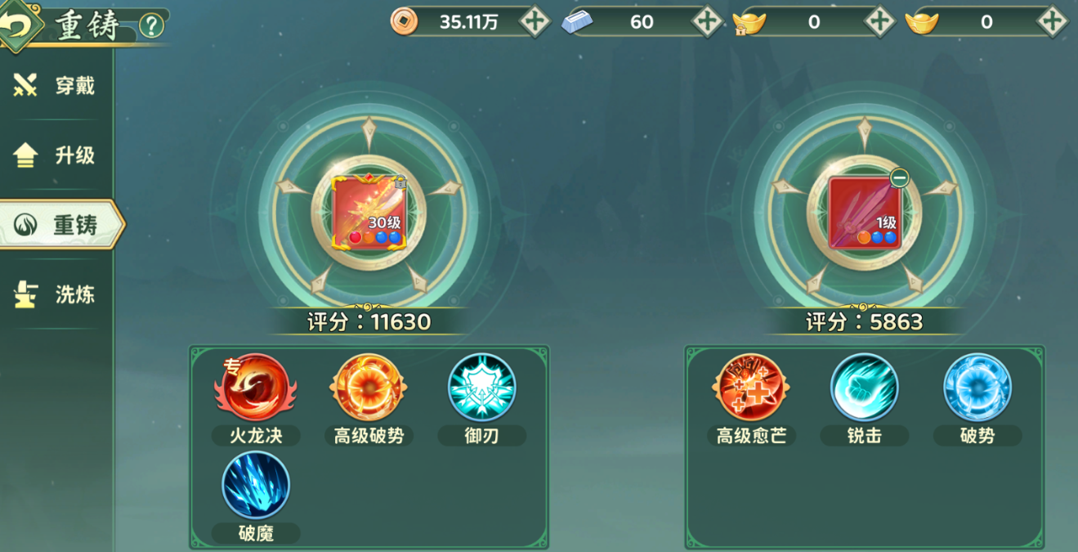1078x552 pixels.
Task: Open the 破魔 skill icon
Action: (256, 485)
